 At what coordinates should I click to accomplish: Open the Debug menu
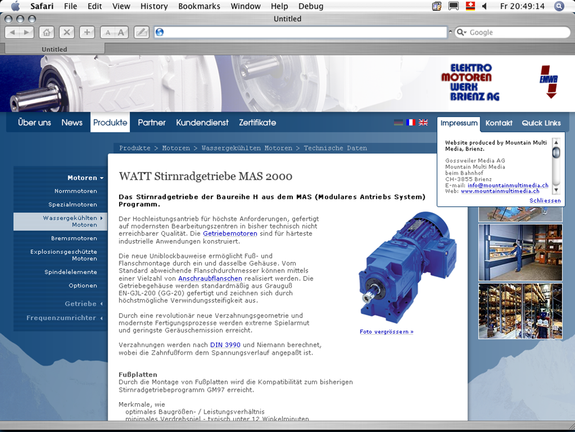(311, 6)
